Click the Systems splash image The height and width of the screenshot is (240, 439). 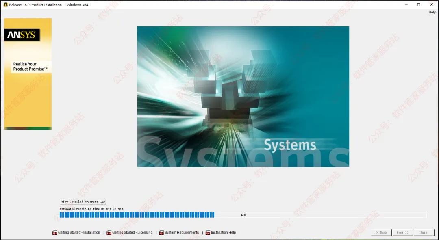click(x=243, y=97)
